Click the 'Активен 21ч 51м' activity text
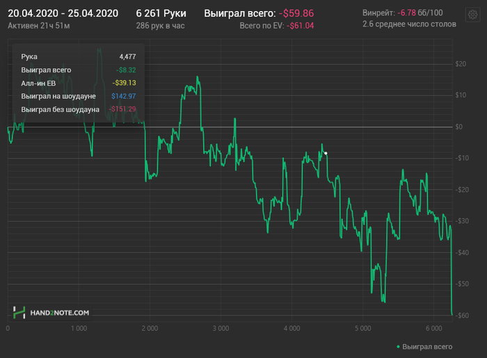Image resolution: width=487 pixels, height=358 pixels. (x=39, y=26)
